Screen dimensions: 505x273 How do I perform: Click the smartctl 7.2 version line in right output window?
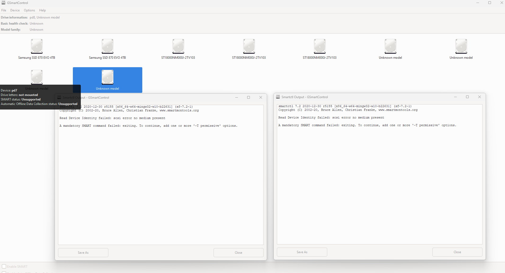click(x=345, y=106)
